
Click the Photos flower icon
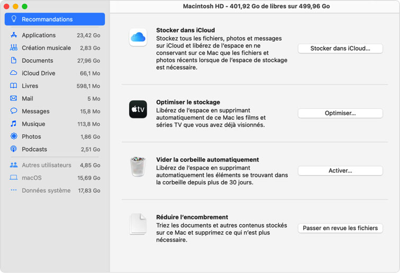[14, 136]
